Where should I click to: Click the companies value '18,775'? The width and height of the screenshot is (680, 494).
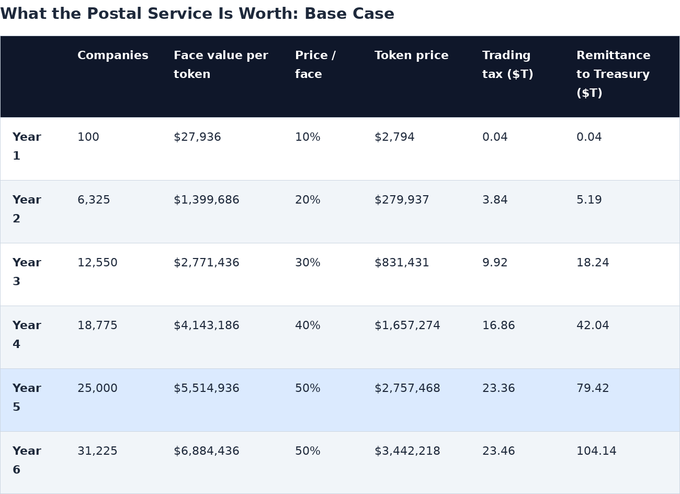tap(97, 326)
